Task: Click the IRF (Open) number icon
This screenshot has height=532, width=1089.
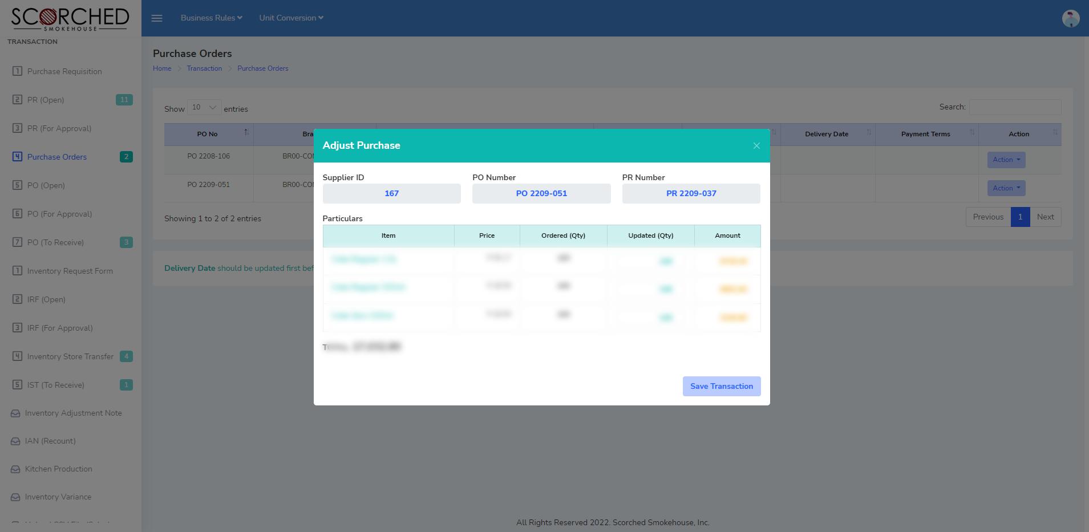Action: coord(17,299)
